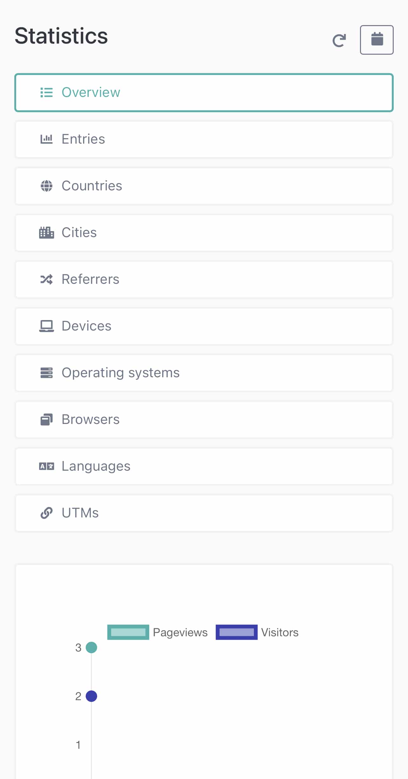Toggle the Visitors legend series

click(x=280, y=632)
